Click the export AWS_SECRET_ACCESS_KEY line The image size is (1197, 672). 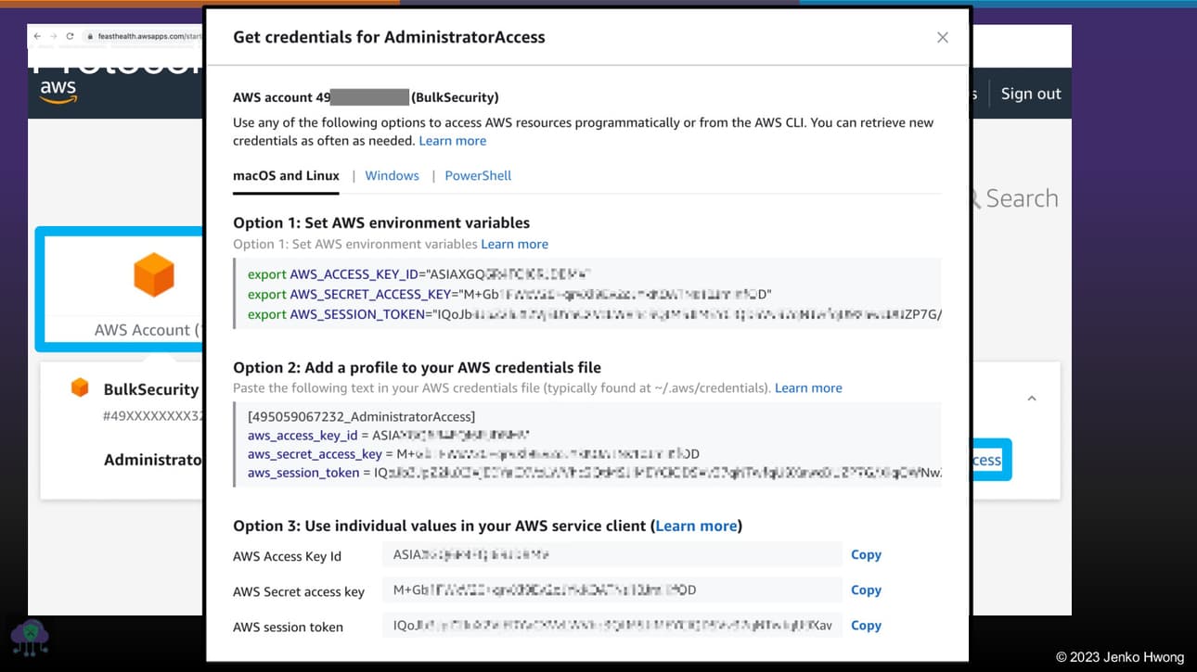pyautogui.click(x=509, y=294)
